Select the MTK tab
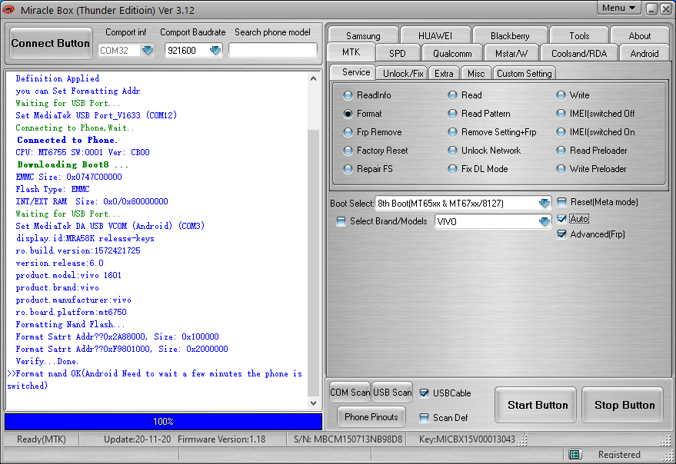This screenshot has height=464, width=676. (351, 52)
